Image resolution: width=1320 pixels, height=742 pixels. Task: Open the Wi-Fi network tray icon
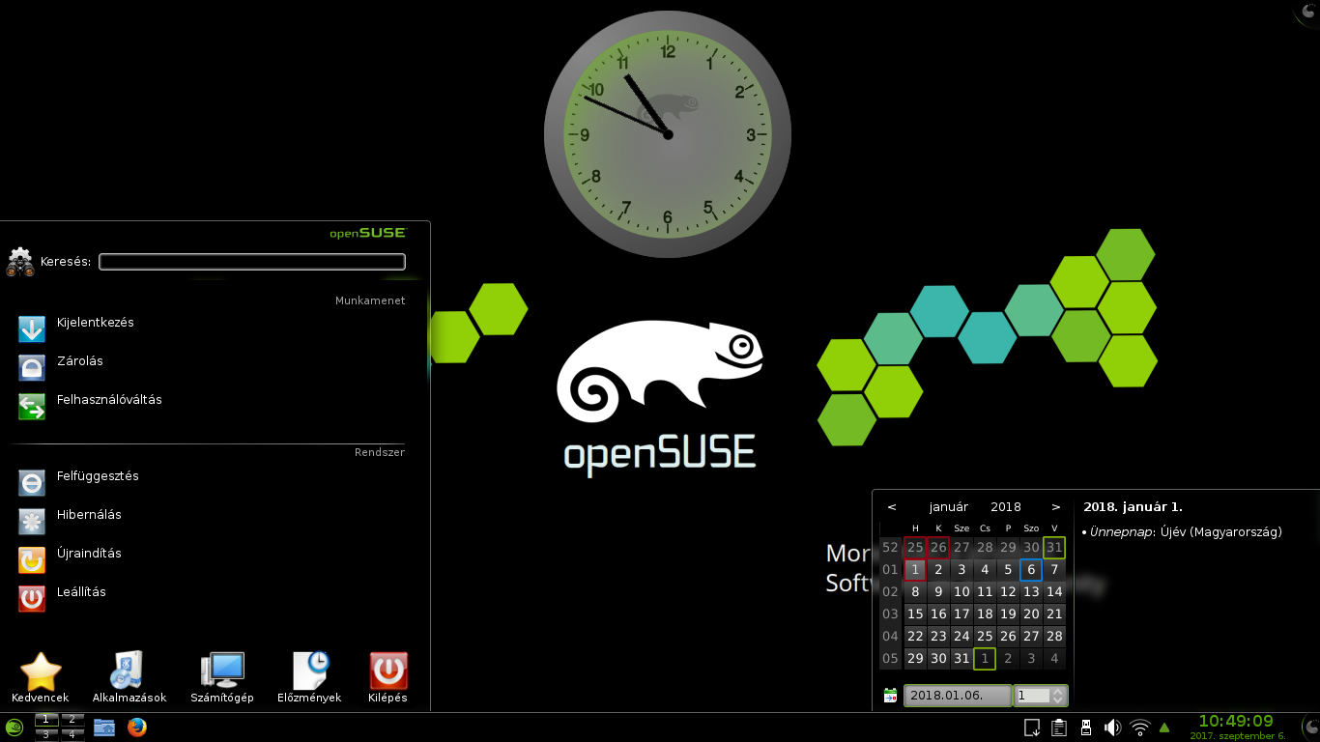(1140, 728)
